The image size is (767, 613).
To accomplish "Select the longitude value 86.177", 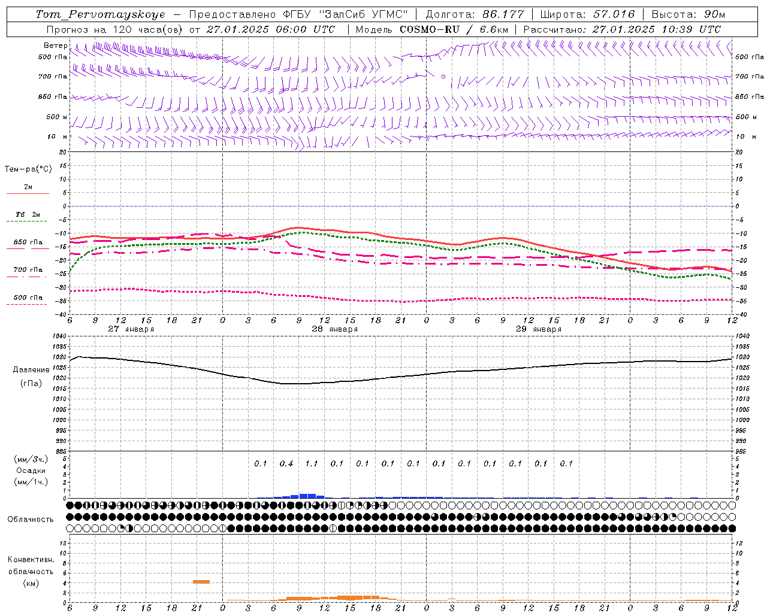I will (x=503, y=14).
